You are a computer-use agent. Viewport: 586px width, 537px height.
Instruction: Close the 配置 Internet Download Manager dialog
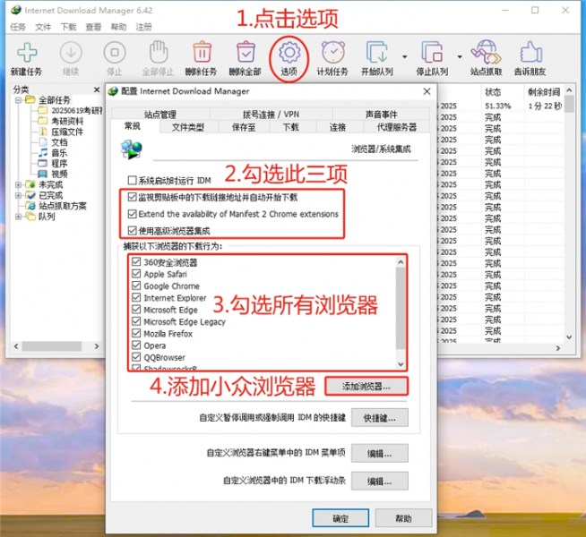click(427, 91)
